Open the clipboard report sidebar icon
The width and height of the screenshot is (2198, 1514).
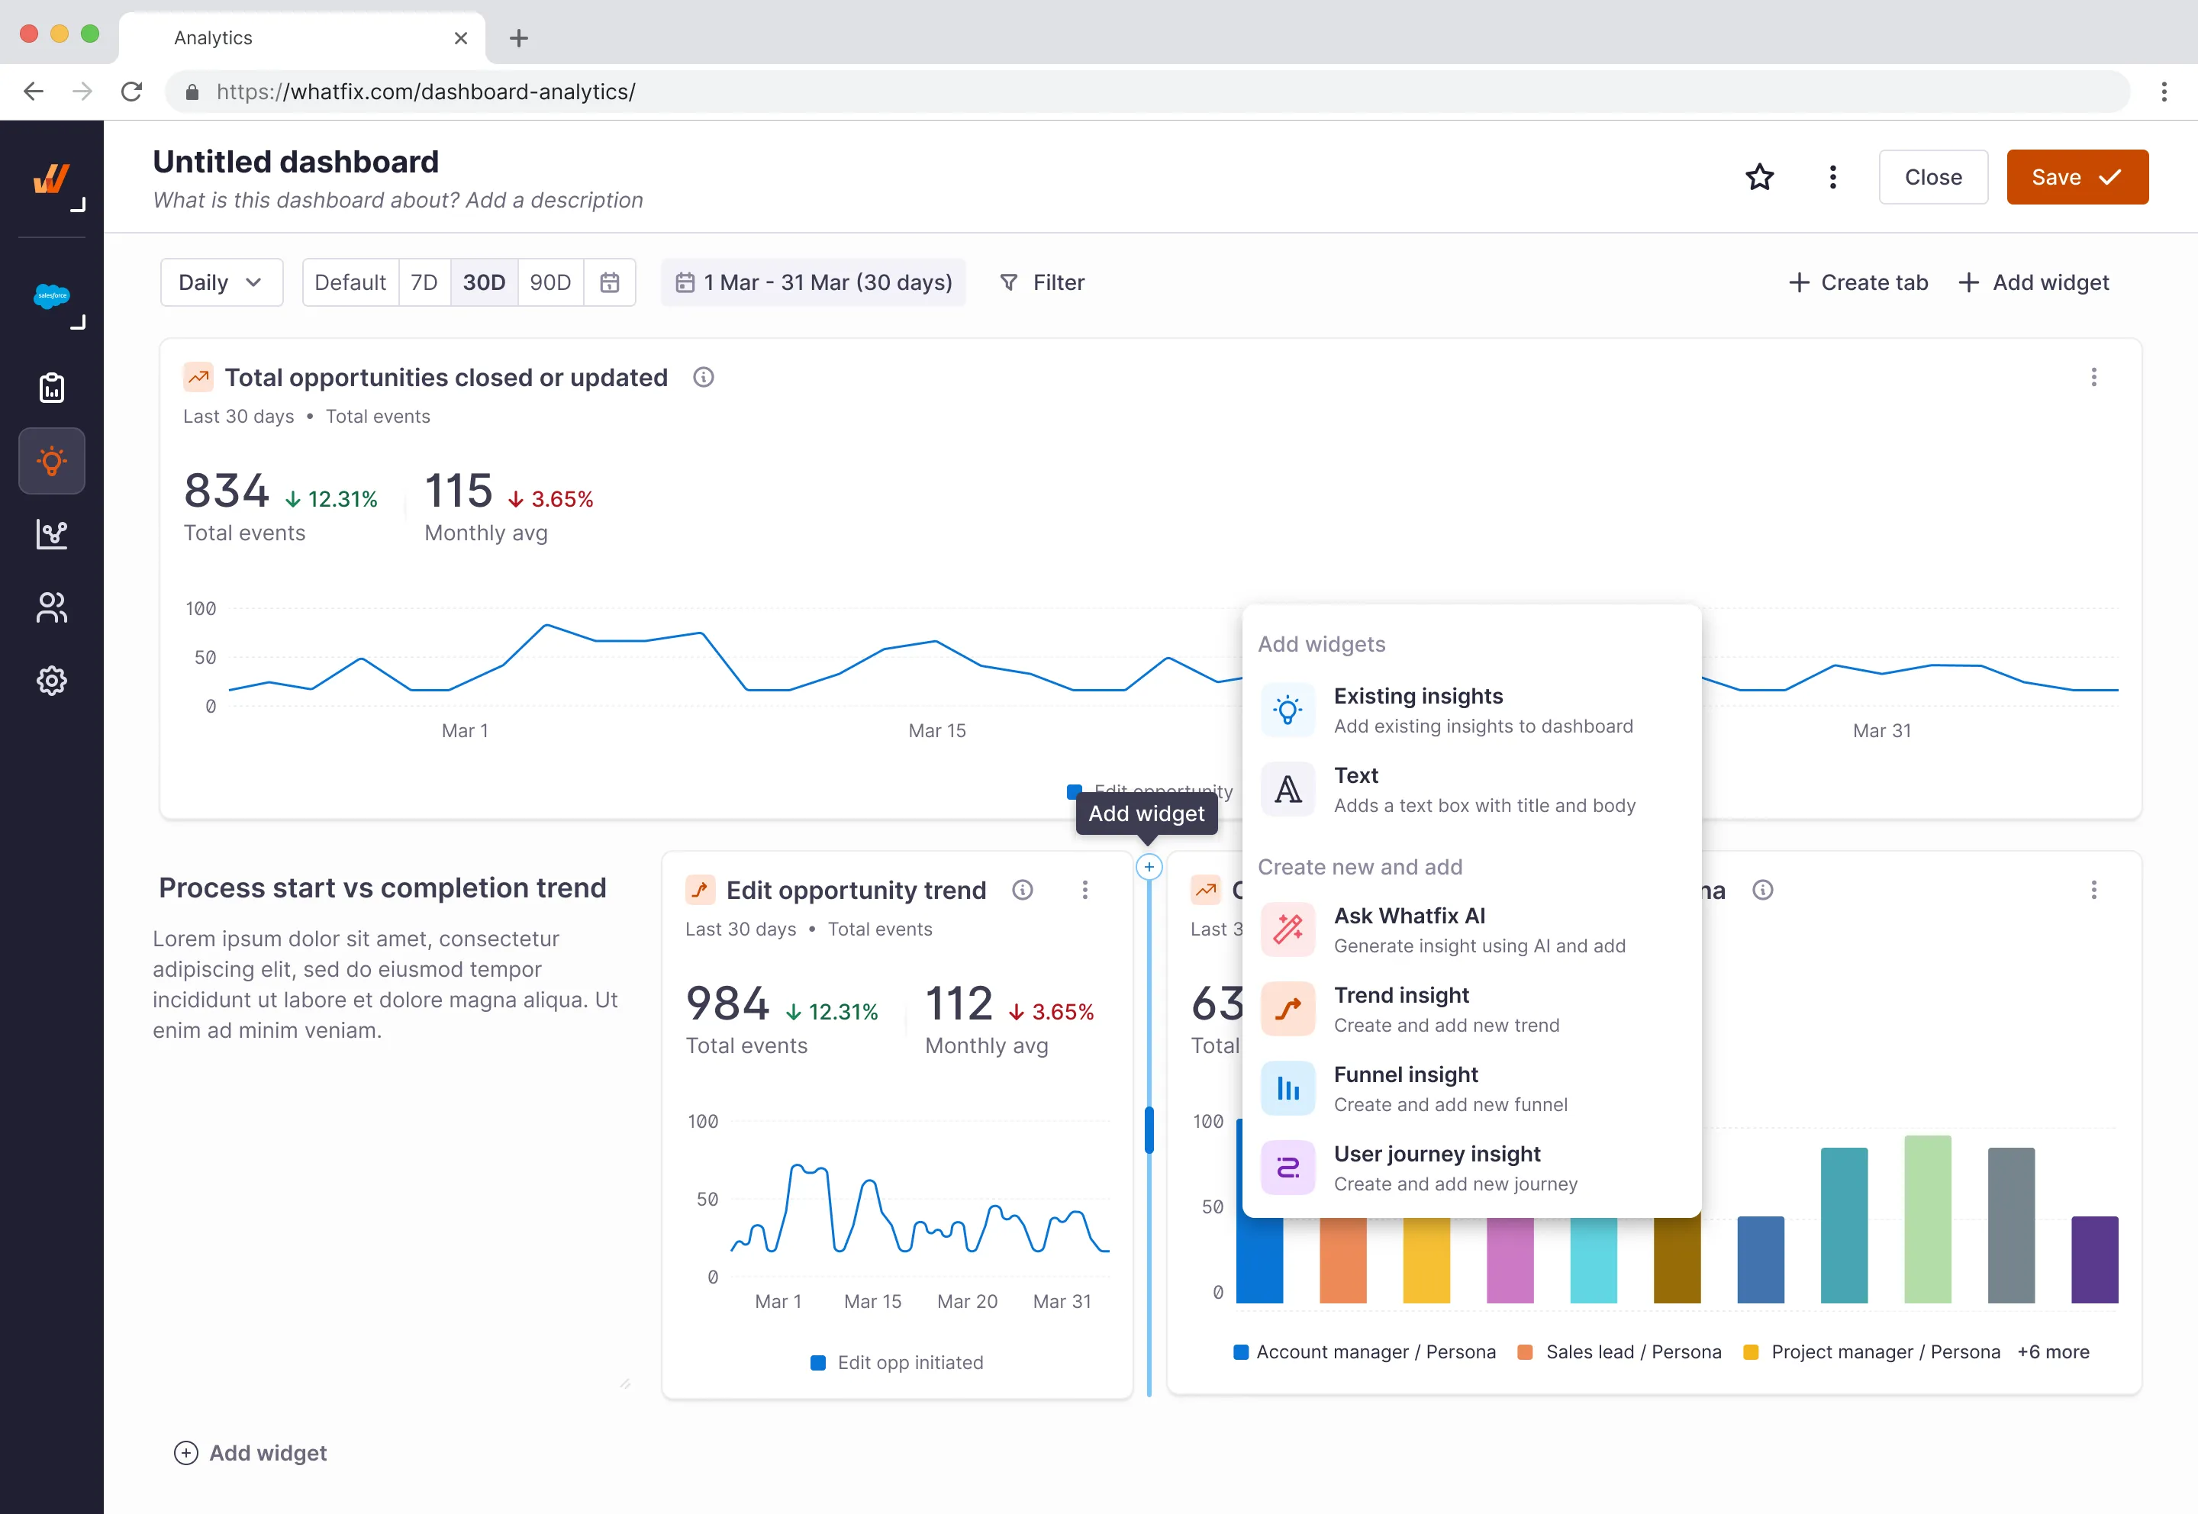(x=51, y=388)
